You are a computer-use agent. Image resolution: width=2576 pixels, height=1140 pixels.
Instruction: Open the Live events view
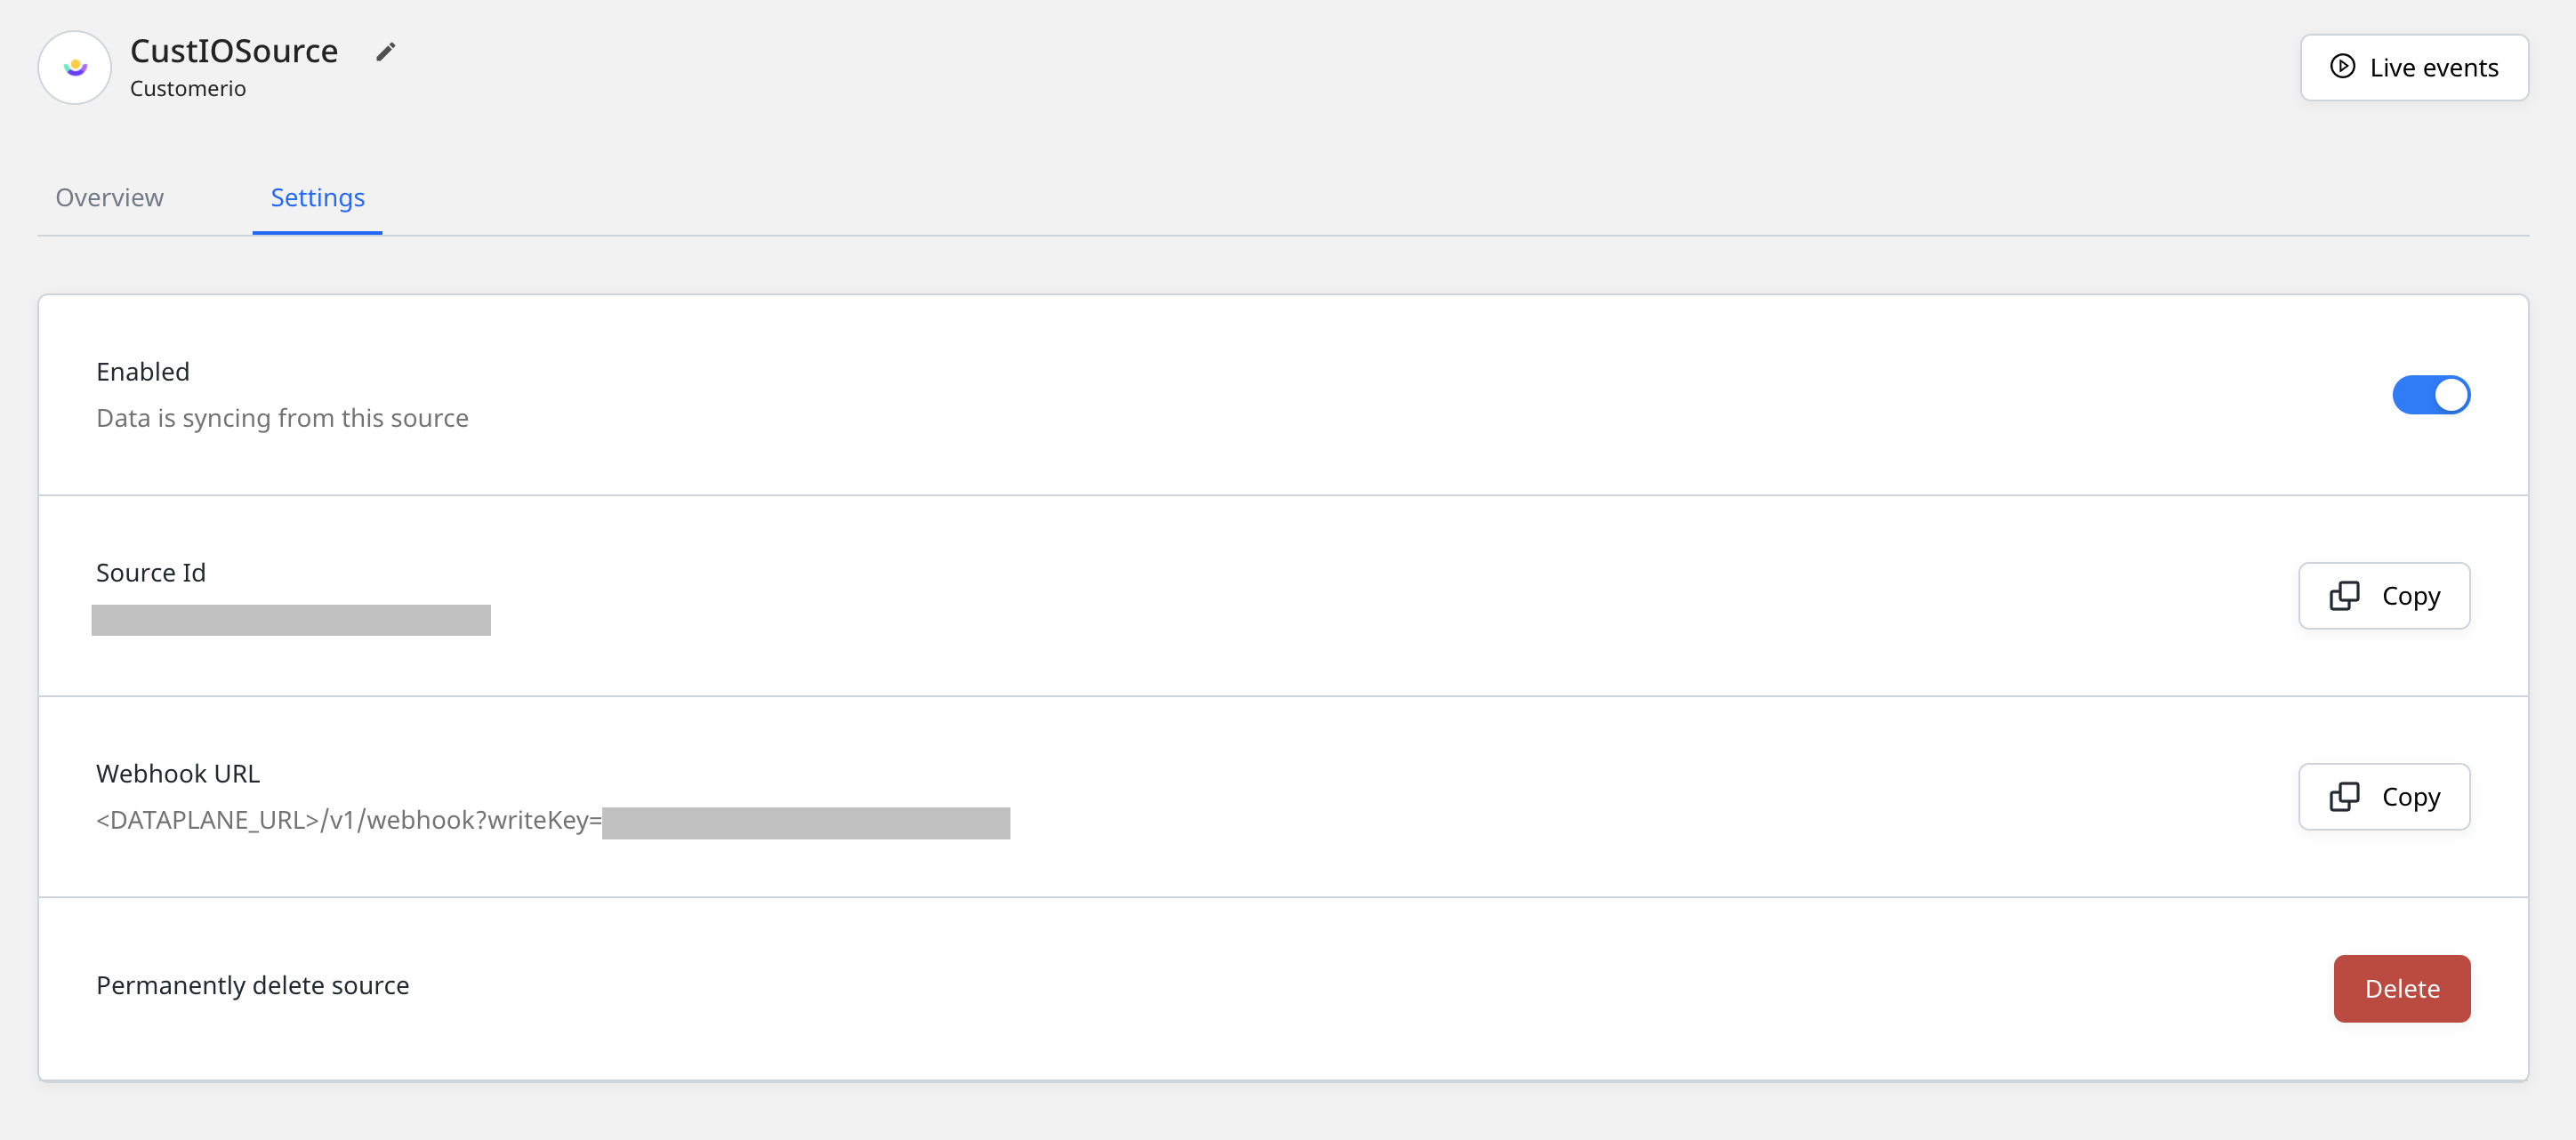pos(2414,67)
